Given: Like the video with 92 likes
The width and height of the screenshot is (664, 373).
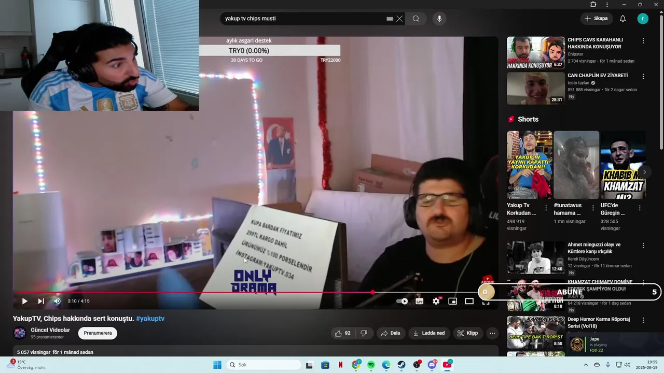Looking at the screenshot, I should point(343,333).
